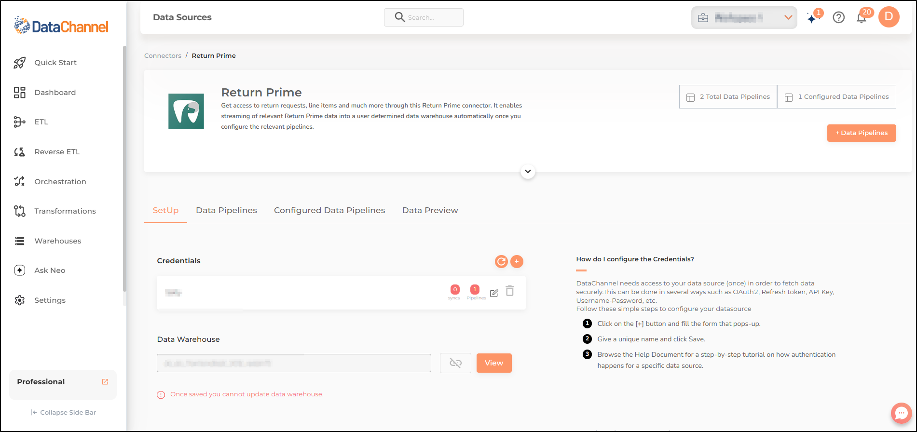Image resolution: width=917 pixels, height=432 pixels.
Task: Collapse Side Bar
Action: click(x=63, y=413)
